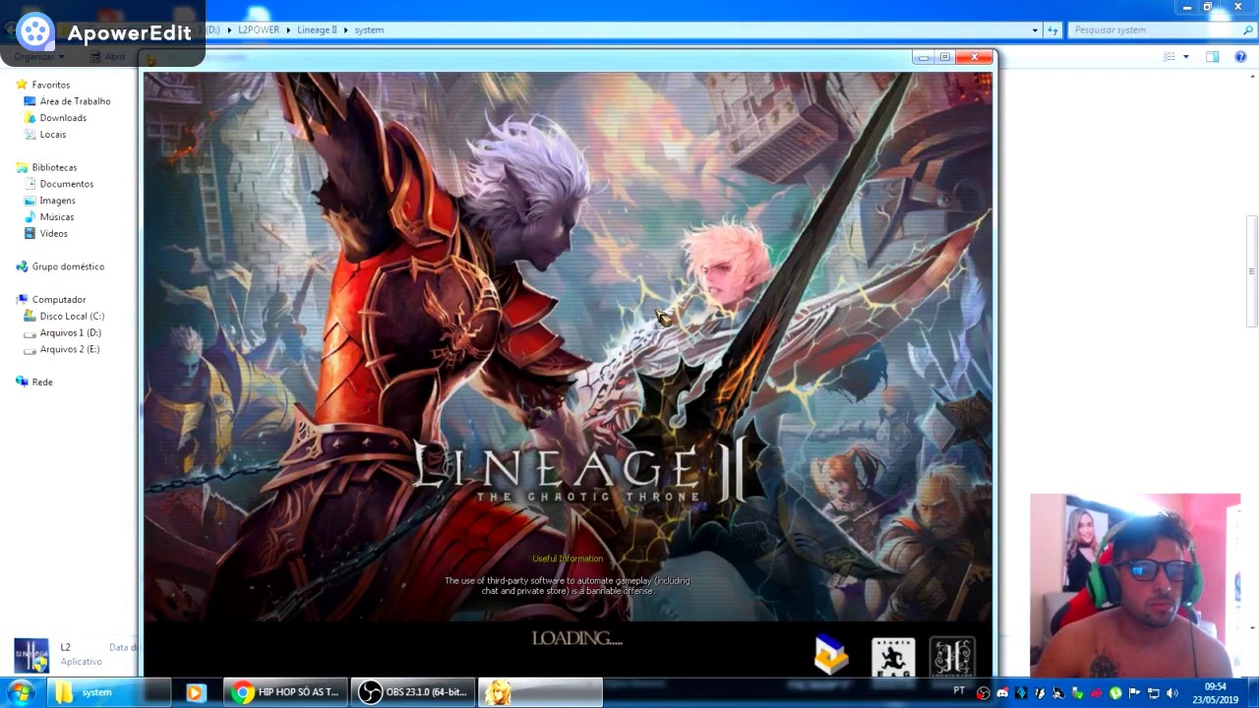Toggle the Explorer preview pane
Screen dimensions: 1259x708
tap(1212, 57)
